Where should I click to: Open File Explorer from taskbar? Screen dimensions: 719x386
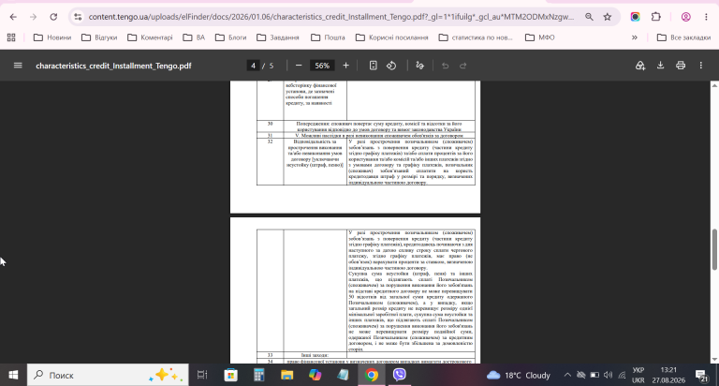point(287,375)
